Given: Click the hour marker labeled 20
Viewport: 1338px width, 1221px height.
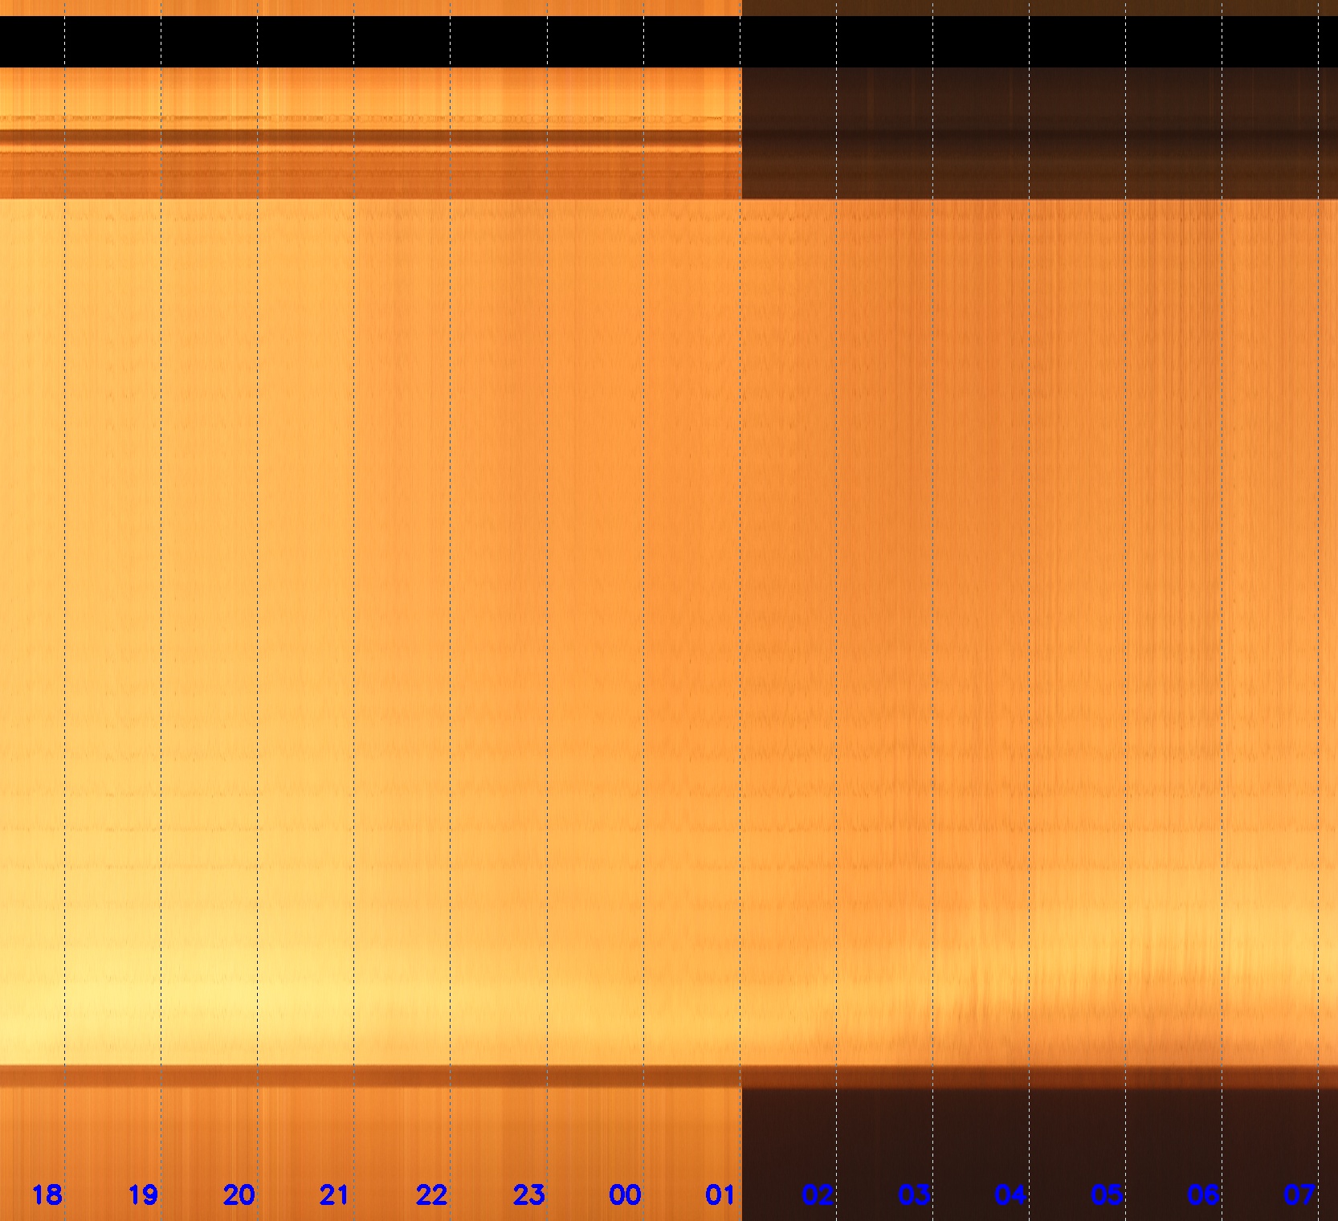Looking at the screenshot, I should [x=239, y=1194].
